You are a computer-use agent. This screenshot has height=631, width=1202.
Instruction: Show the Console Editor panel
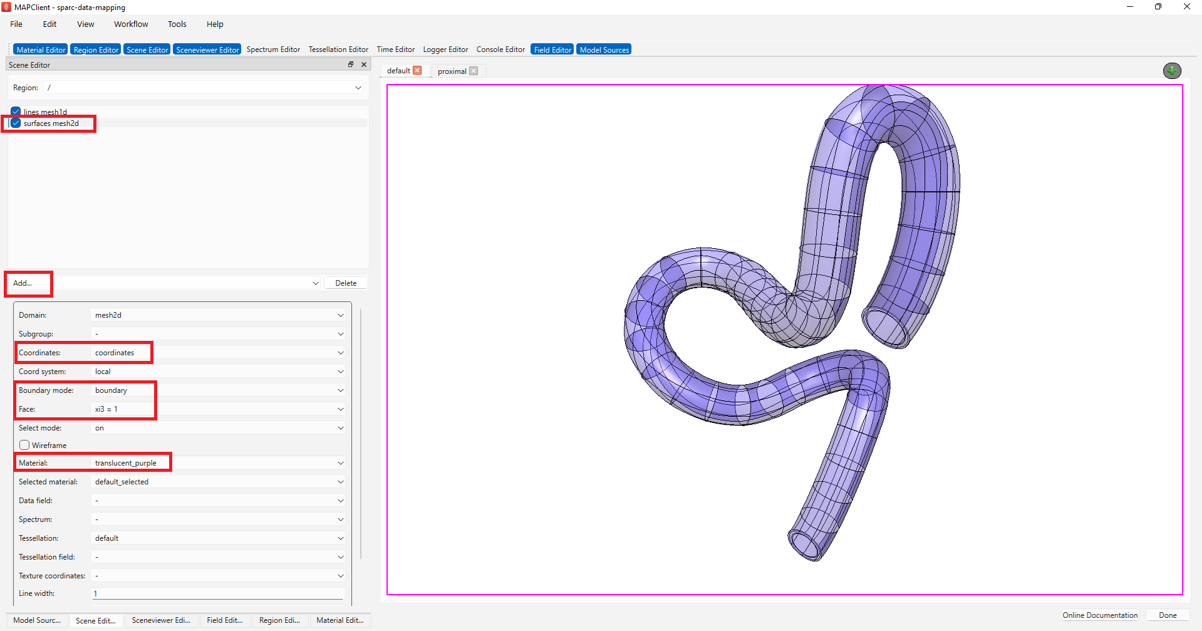[x=500, y=50]
